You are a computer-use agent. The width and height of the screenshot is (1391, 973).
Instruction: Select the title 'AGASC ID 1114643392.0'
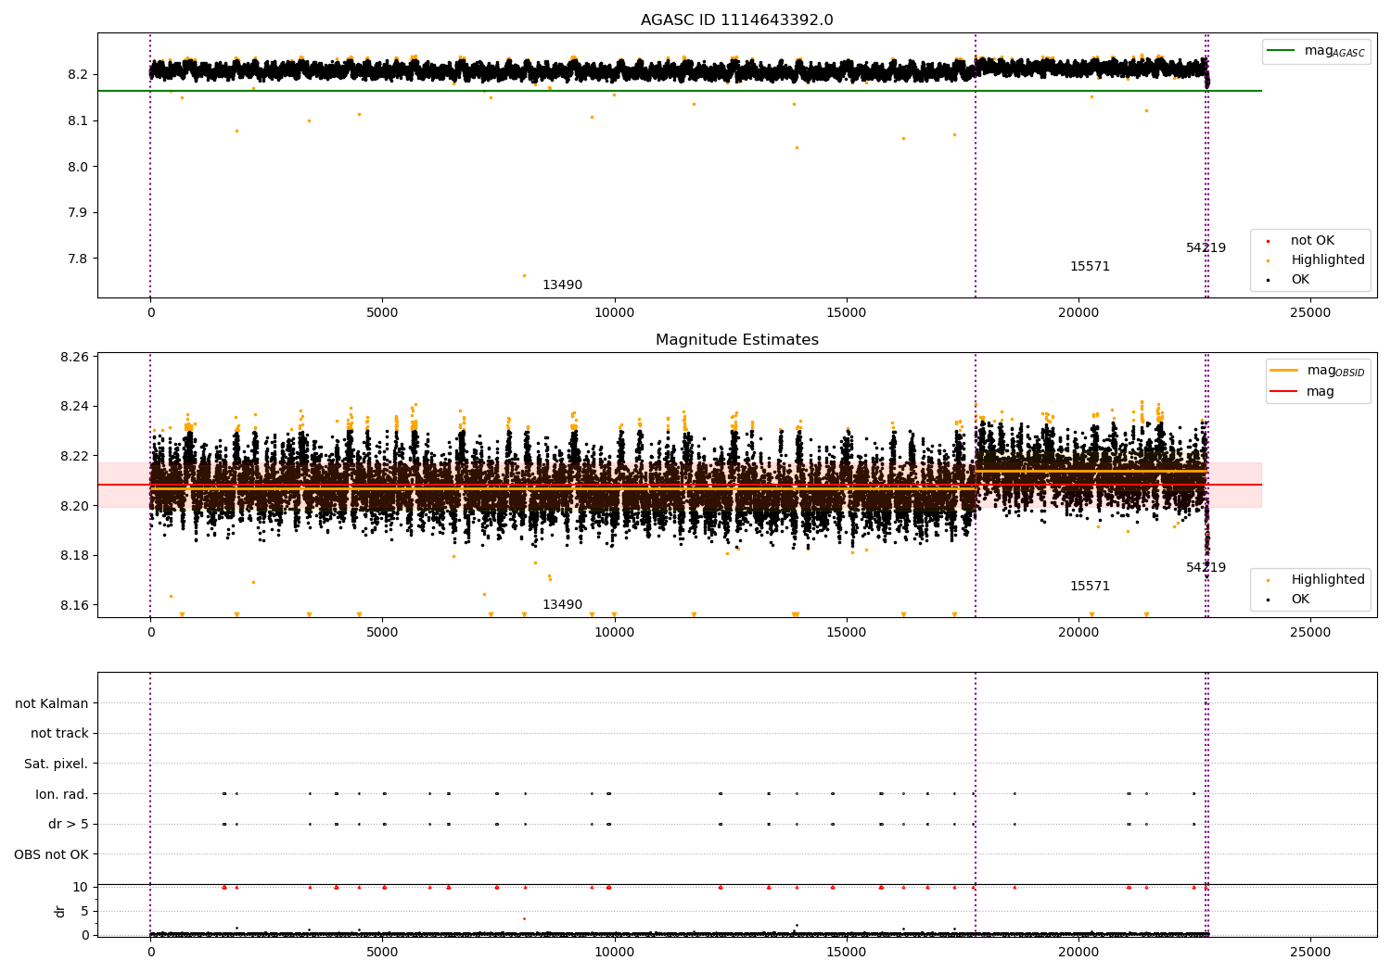[x=736, y=20]
